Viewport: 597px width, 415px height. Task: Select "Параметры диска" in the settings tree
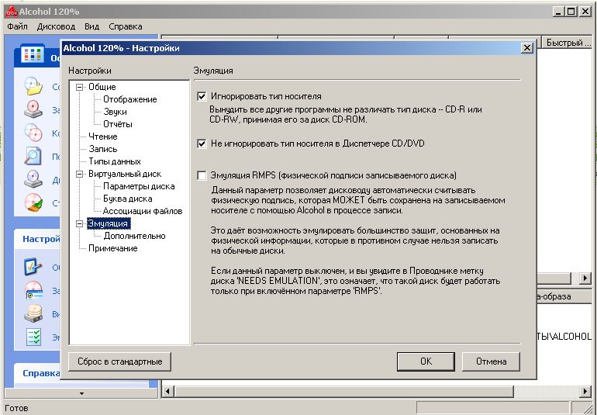139,186
